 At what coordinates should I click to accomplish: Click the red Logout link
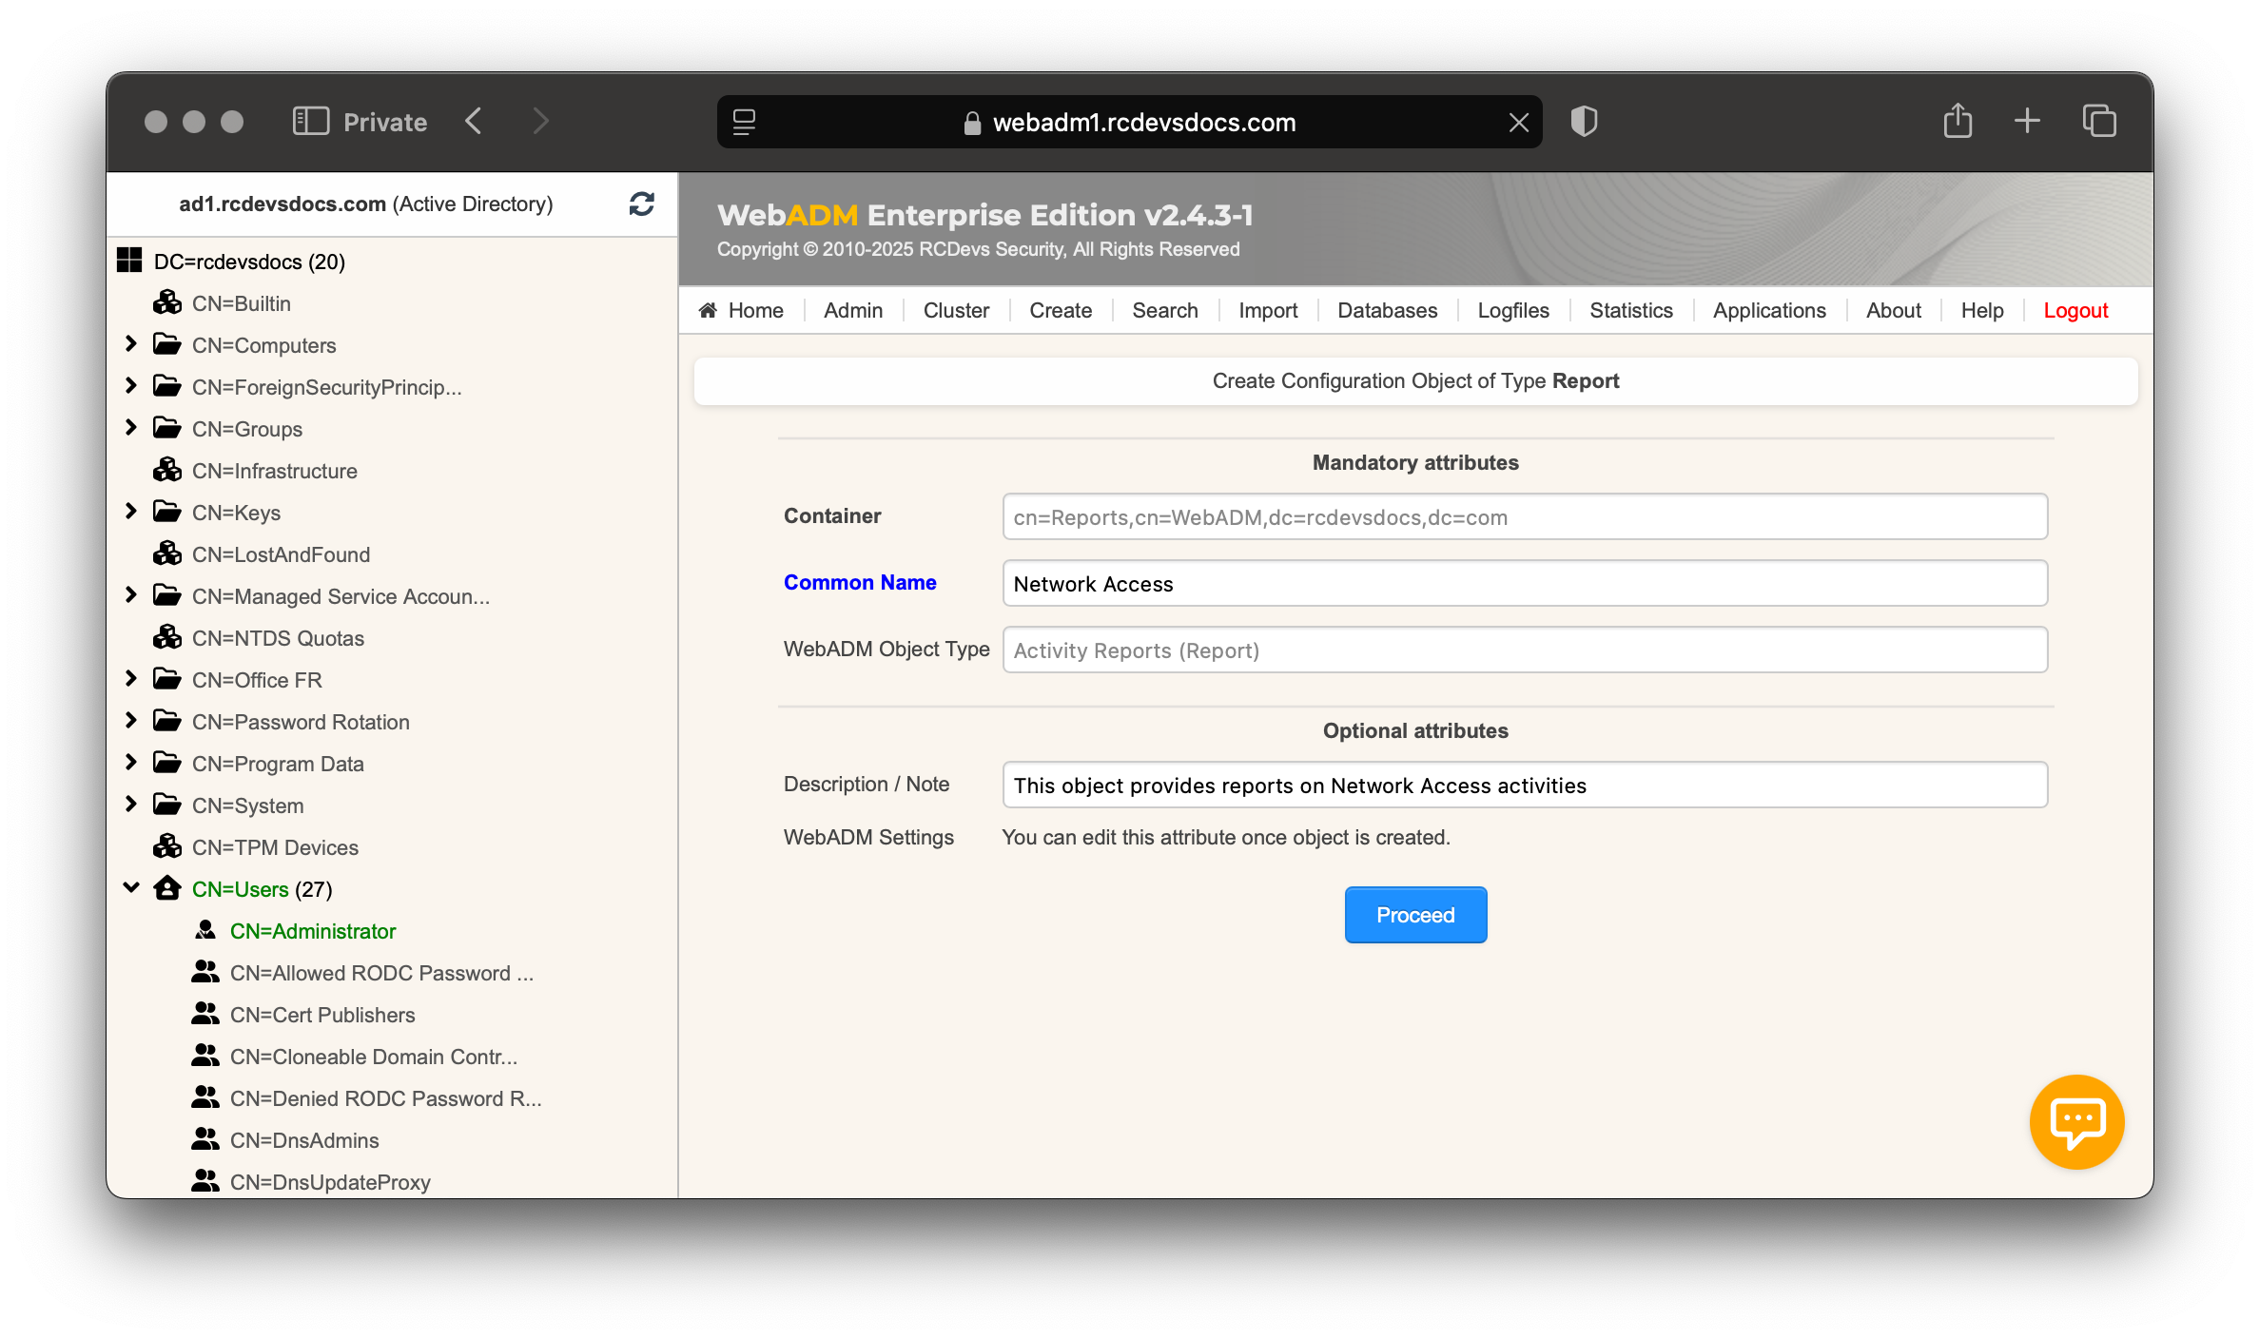pos(2075,310)
